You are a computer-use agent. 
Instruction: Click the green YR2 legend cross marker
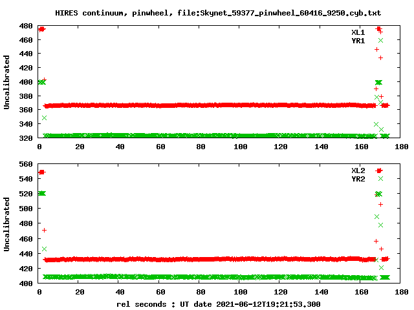[380, 178]
